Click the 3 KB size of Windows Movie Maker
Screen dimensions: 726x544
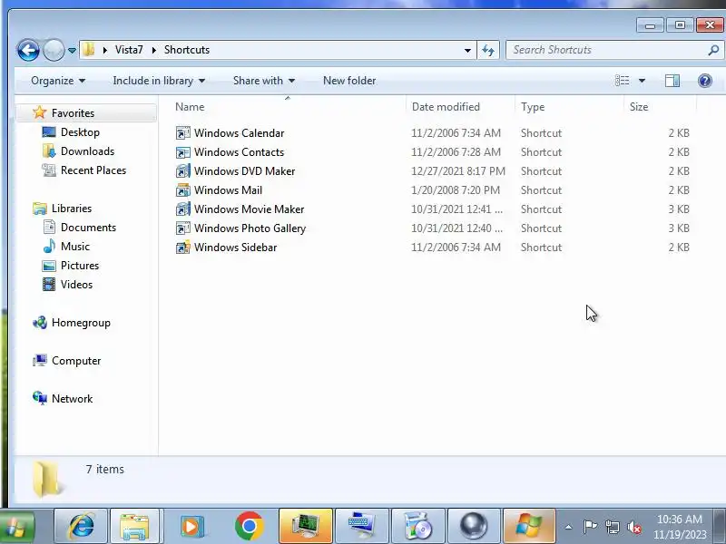678,209
